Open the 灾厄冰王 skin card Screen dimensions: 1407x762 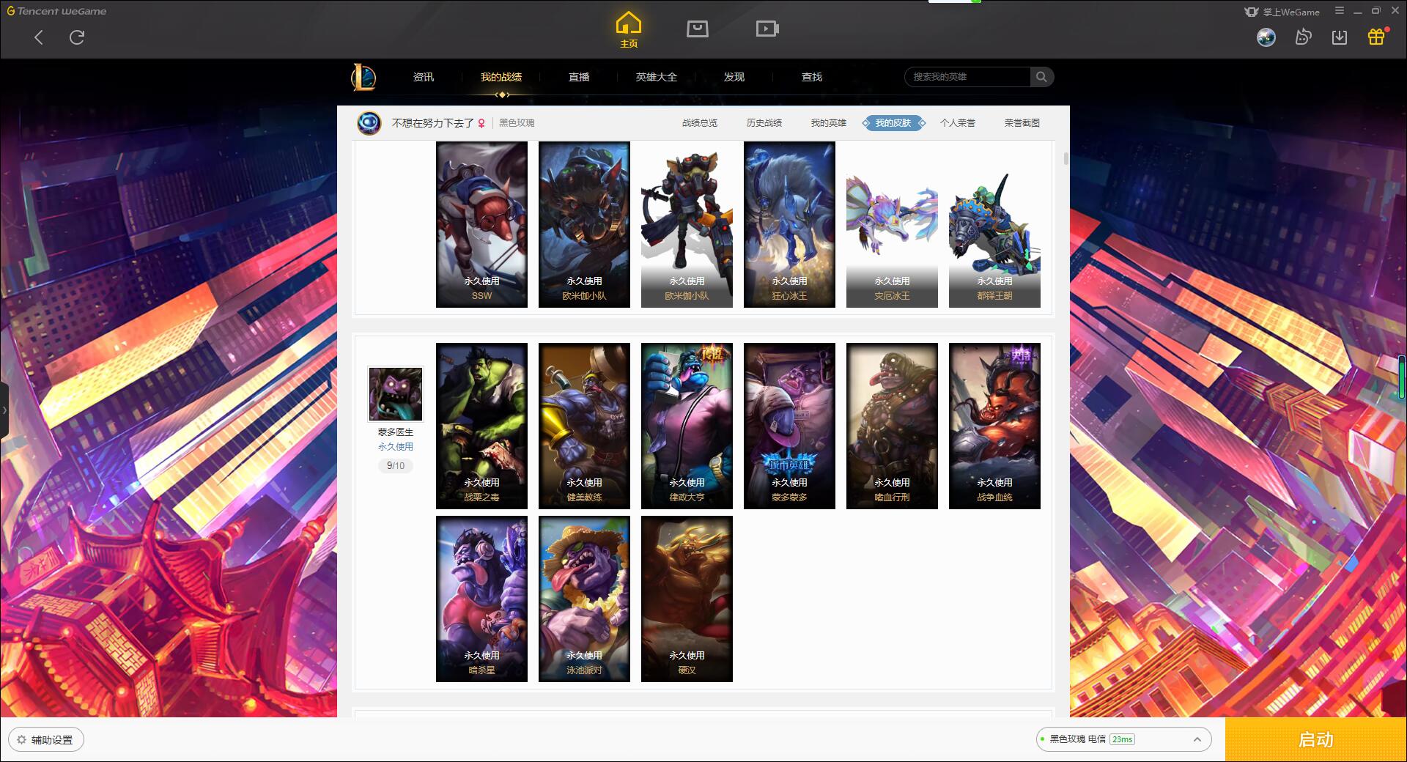coord(892,224)
